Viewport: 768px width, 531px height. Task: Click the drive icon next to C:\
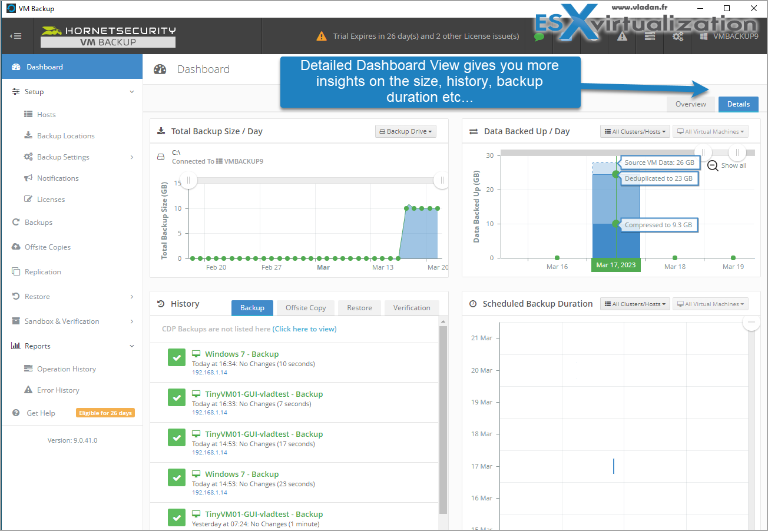tap(160, 157)
